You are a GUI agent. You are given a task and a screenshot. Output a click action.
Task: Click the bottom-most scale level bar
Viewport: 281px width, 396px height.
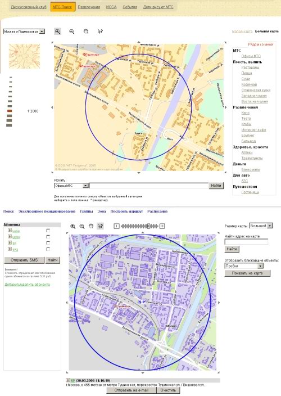point(9,125)
